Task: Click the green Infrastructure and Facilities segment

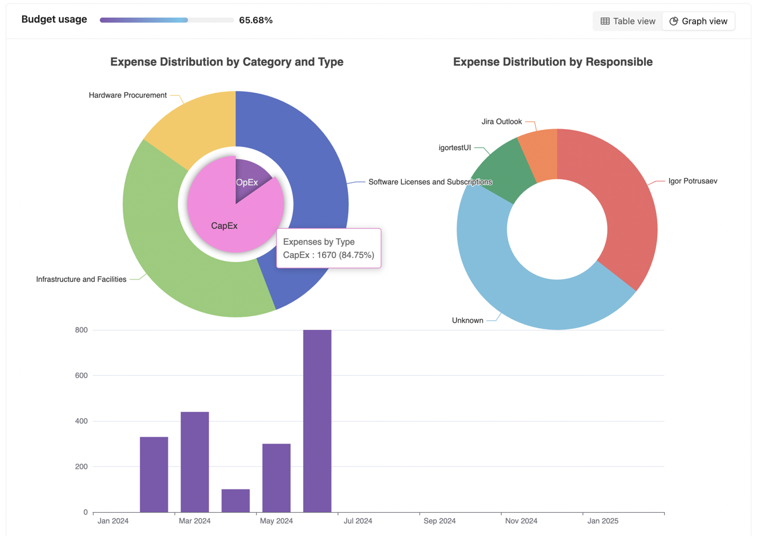Action: 161,250
